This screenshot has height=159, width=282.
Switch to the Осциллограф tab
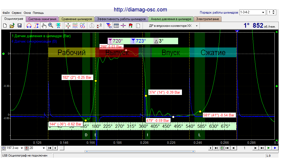(14, 19)
